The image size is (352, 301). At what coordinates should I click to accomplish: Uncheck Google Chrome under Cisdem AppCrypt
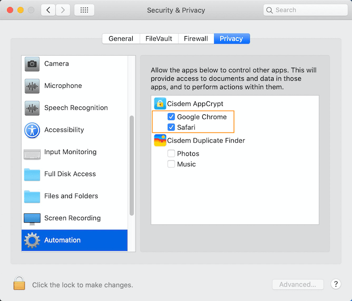[171, 116]
